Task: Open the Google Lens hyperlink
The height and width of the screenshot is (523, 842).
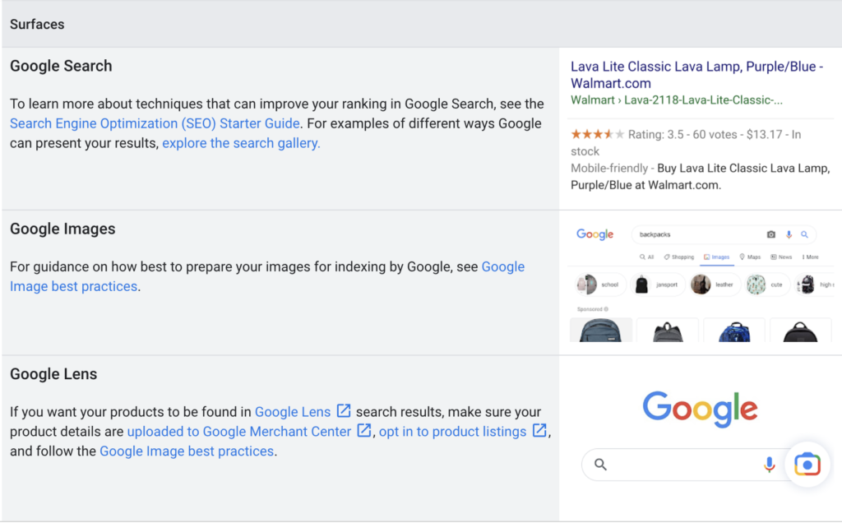Action: [x=293, y=412]
